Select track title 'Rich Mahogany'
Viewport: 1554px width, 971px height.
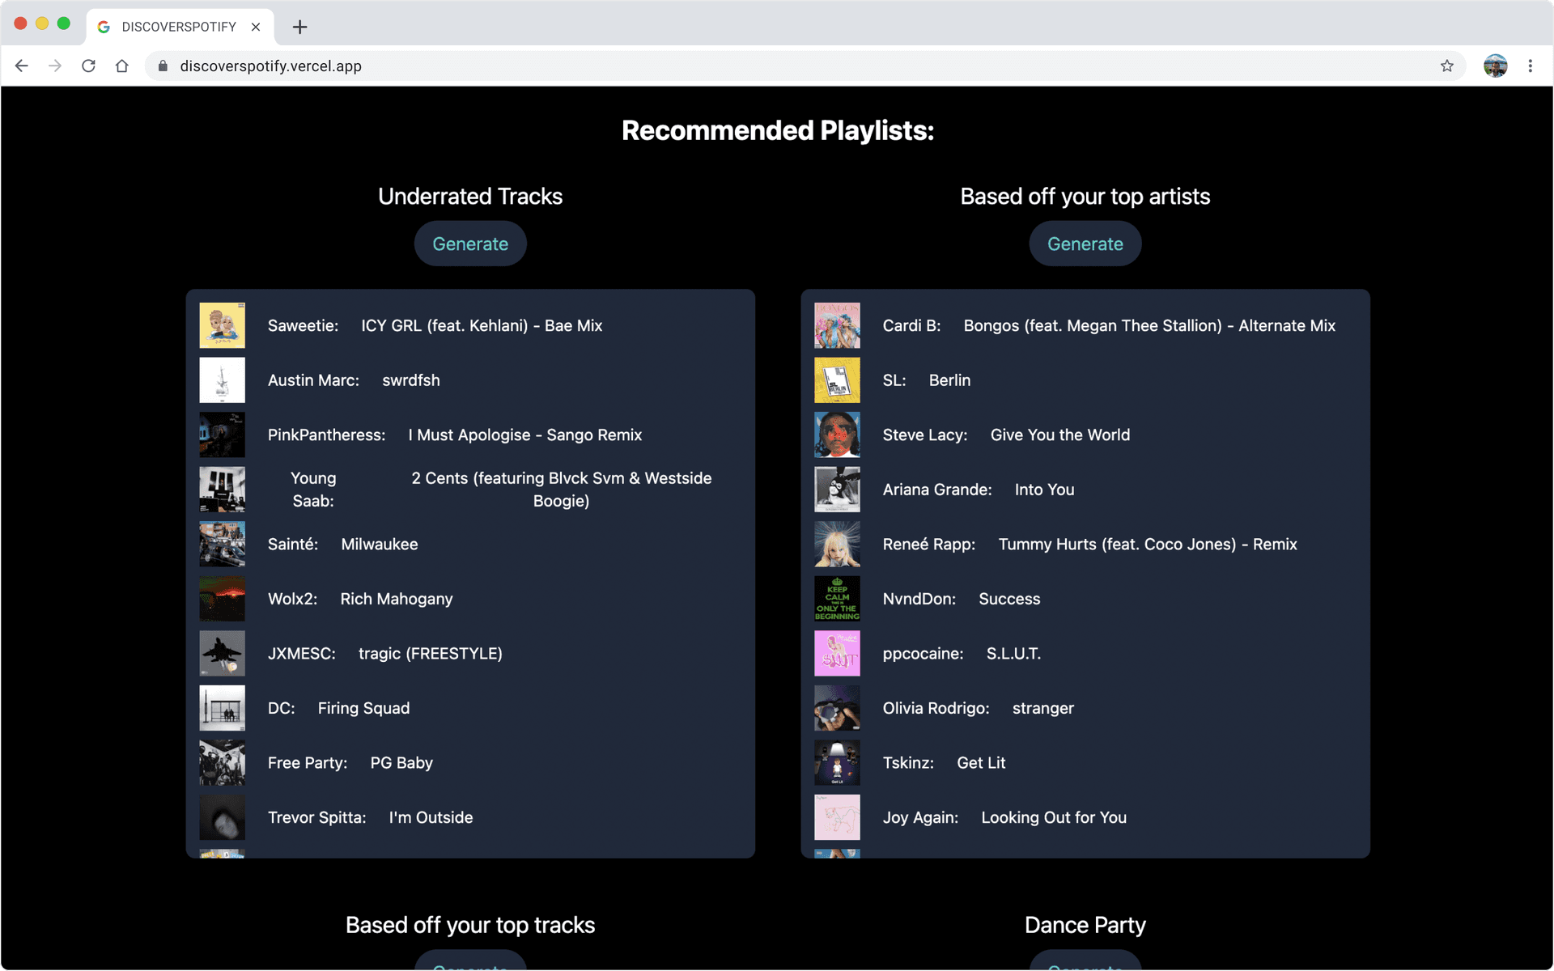(x=397, y=599)
